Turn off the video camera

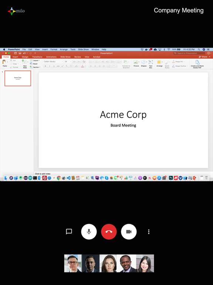tap(129, 232)
